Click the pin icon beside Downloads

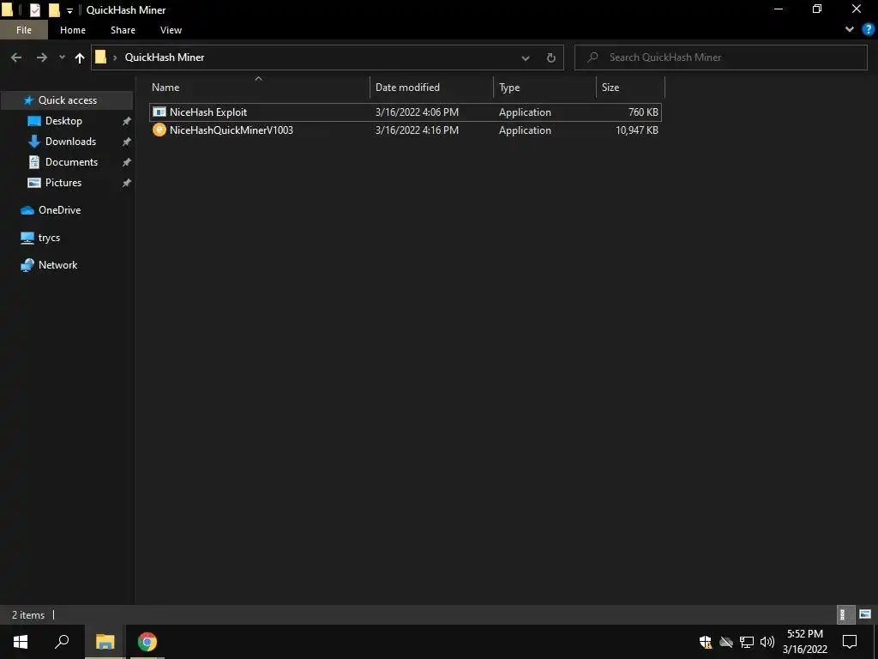click(x=127, y=142)
